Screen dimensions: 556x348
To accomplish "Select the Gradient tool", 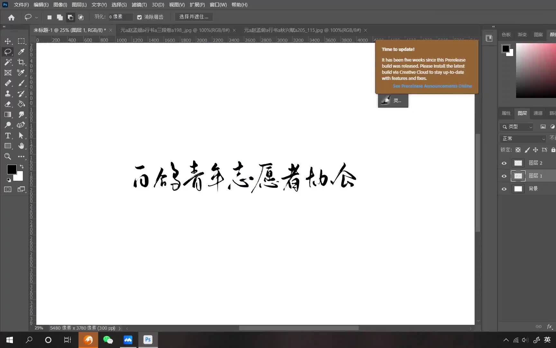I will click(x=8, y=115).
